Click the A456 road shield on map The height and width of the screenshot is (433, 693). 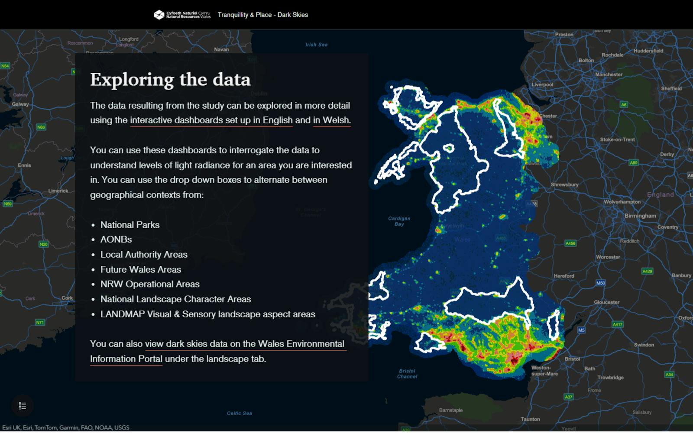coord(570,243)
